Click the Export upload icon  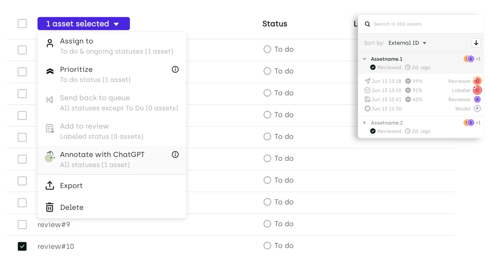coord(50,186)
